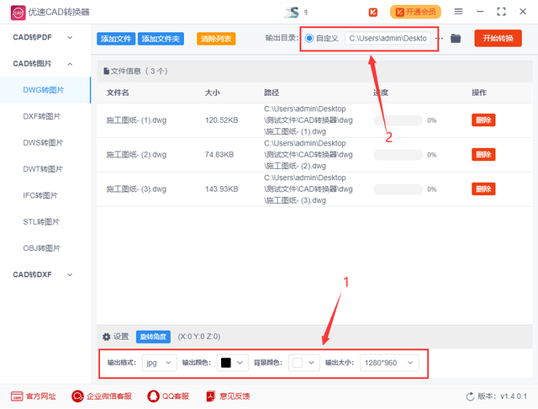Click progress bar of 施工图纸- (2).dwg

coord(398,155)
